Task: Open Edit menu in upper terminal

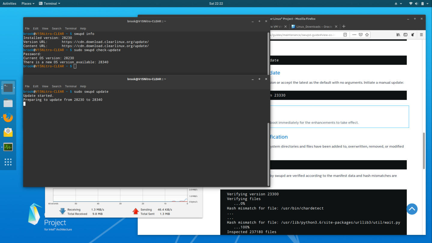Action: pos(36,28)
